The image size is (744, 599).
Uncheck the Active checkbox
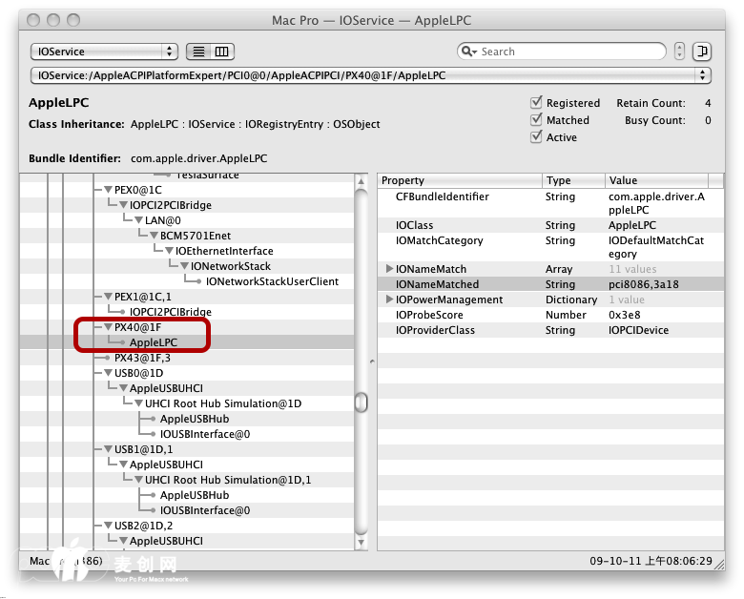pos(536,137)
